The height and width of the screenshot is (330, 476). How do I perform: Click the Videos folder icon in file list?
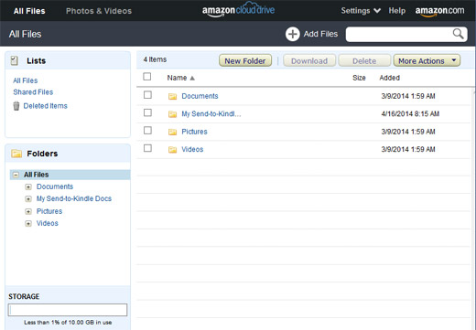173,150
